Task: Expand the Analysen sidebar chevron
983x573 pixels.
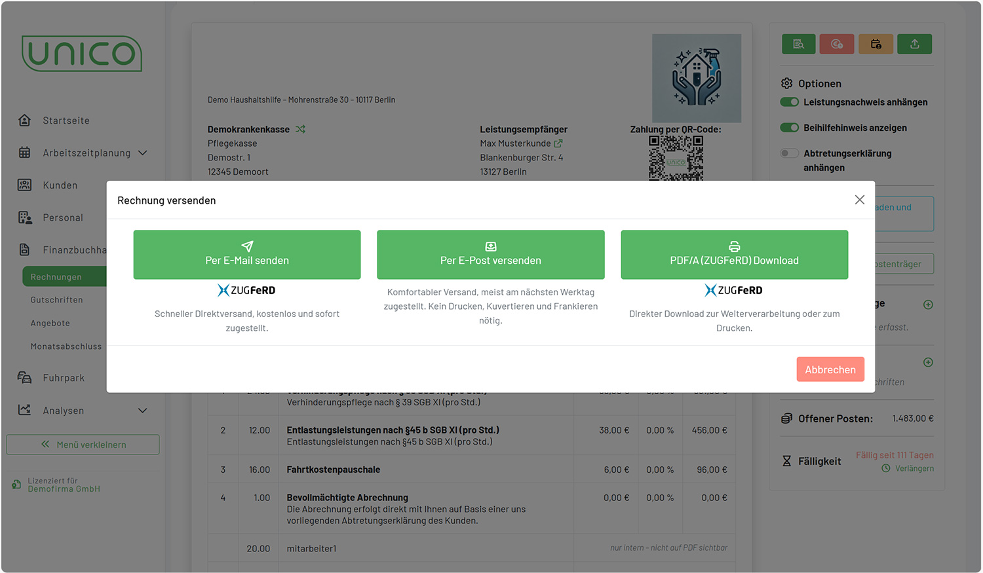Action: [x=142, y=411]
